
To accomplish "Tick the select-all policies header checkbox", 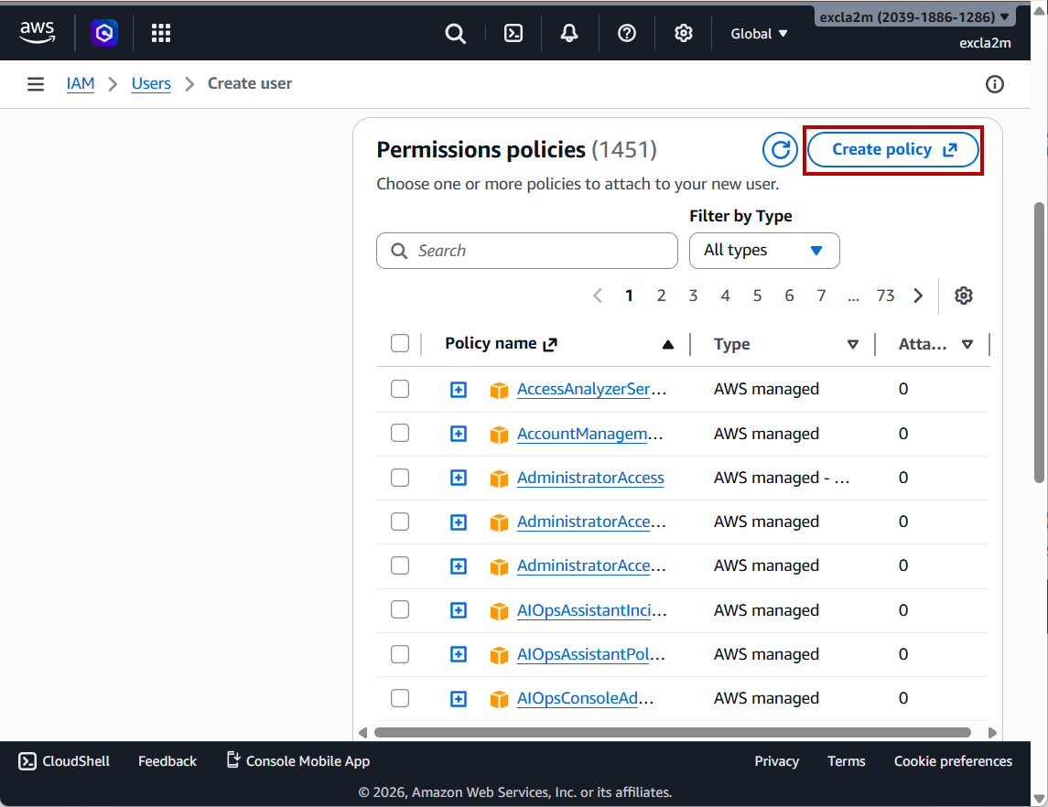I will coord(400,344).
